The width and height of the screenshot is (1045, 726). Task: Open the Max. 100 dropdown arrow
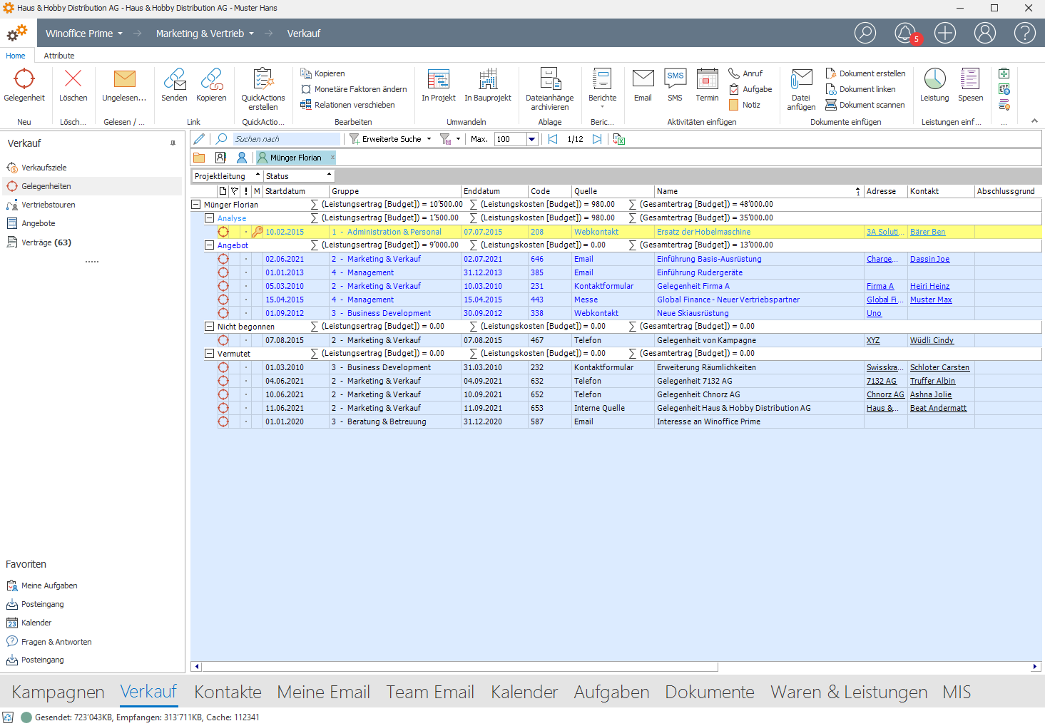point(531,139)
